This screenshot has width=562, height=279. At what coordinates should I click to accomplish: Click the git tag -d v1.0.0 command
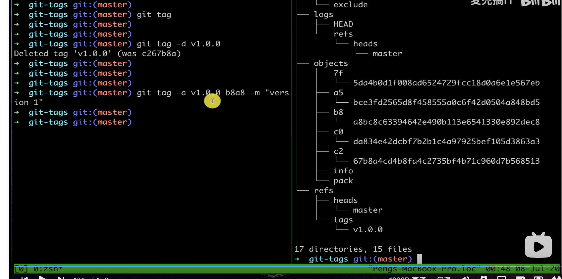178,44
